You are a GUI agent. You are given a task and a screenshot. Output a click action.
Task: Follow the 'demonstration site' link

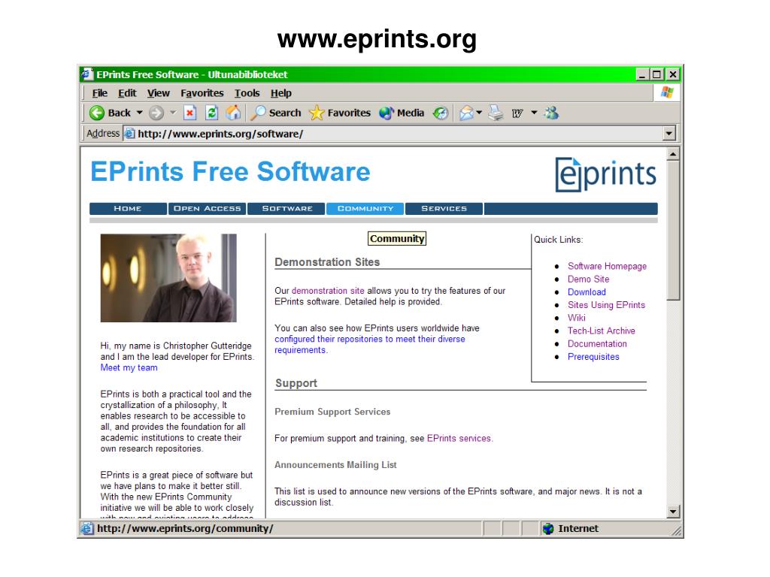tap(328, 291)
